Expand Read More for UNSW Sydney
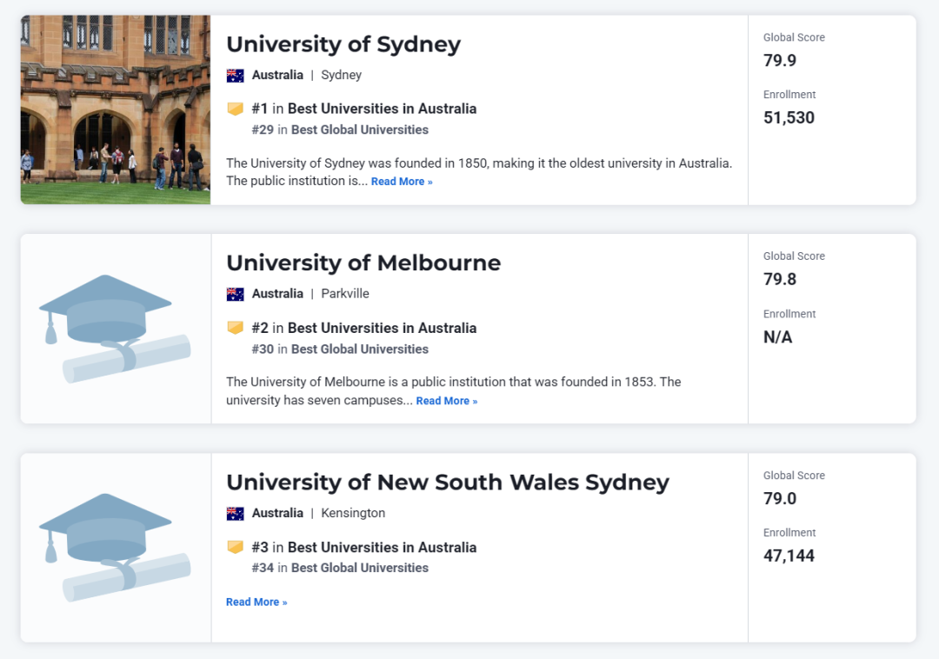939x659 pixels. click(x=256, y=602)
